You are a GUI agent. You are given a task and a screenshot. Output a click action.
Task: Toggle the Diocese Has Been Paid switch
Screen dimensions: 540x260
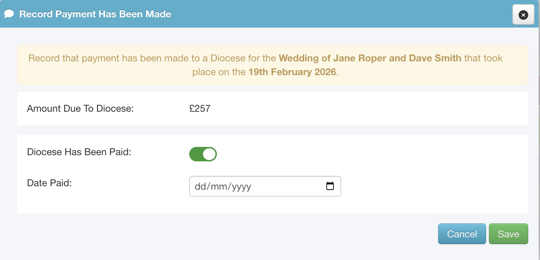(203, 154)
